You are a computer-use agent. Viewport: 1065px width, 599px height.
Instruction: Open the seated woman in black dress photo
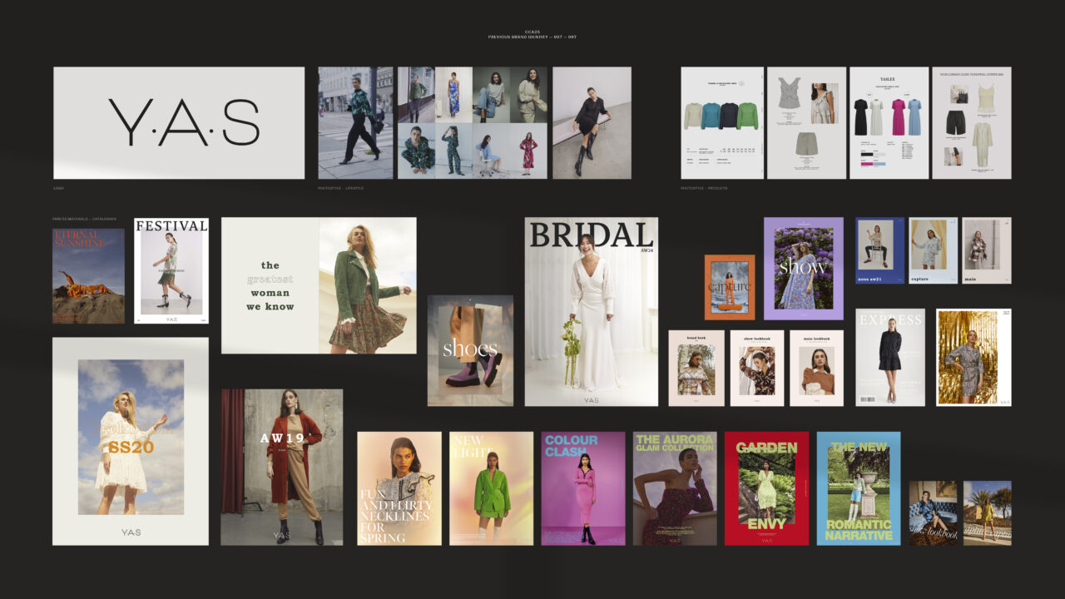point(592,123)
